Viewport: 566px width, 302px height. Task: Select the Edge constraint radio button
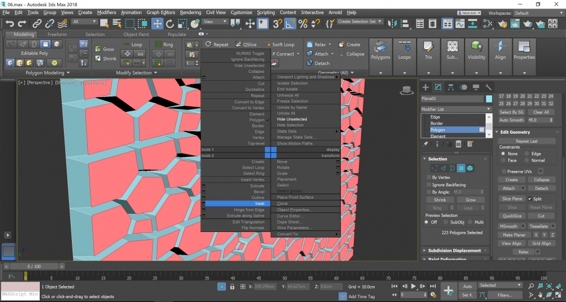pos(528,154)
